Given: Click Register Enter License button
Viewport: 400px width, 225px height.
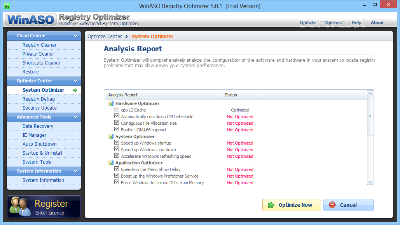Looking at the screenshot, I should 44,207.
